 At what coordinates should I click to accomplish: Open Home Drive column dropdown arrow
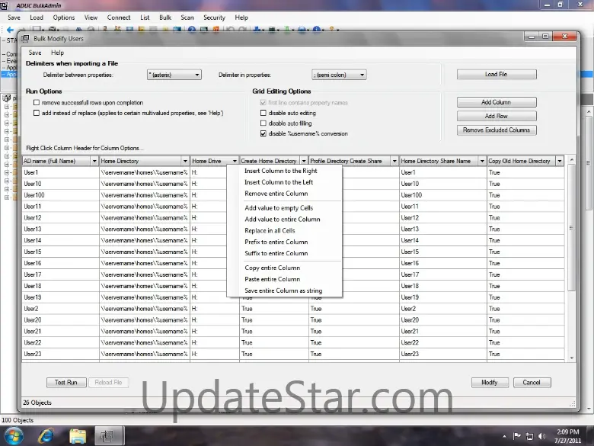pyautogui.click(x=235, y=161)
